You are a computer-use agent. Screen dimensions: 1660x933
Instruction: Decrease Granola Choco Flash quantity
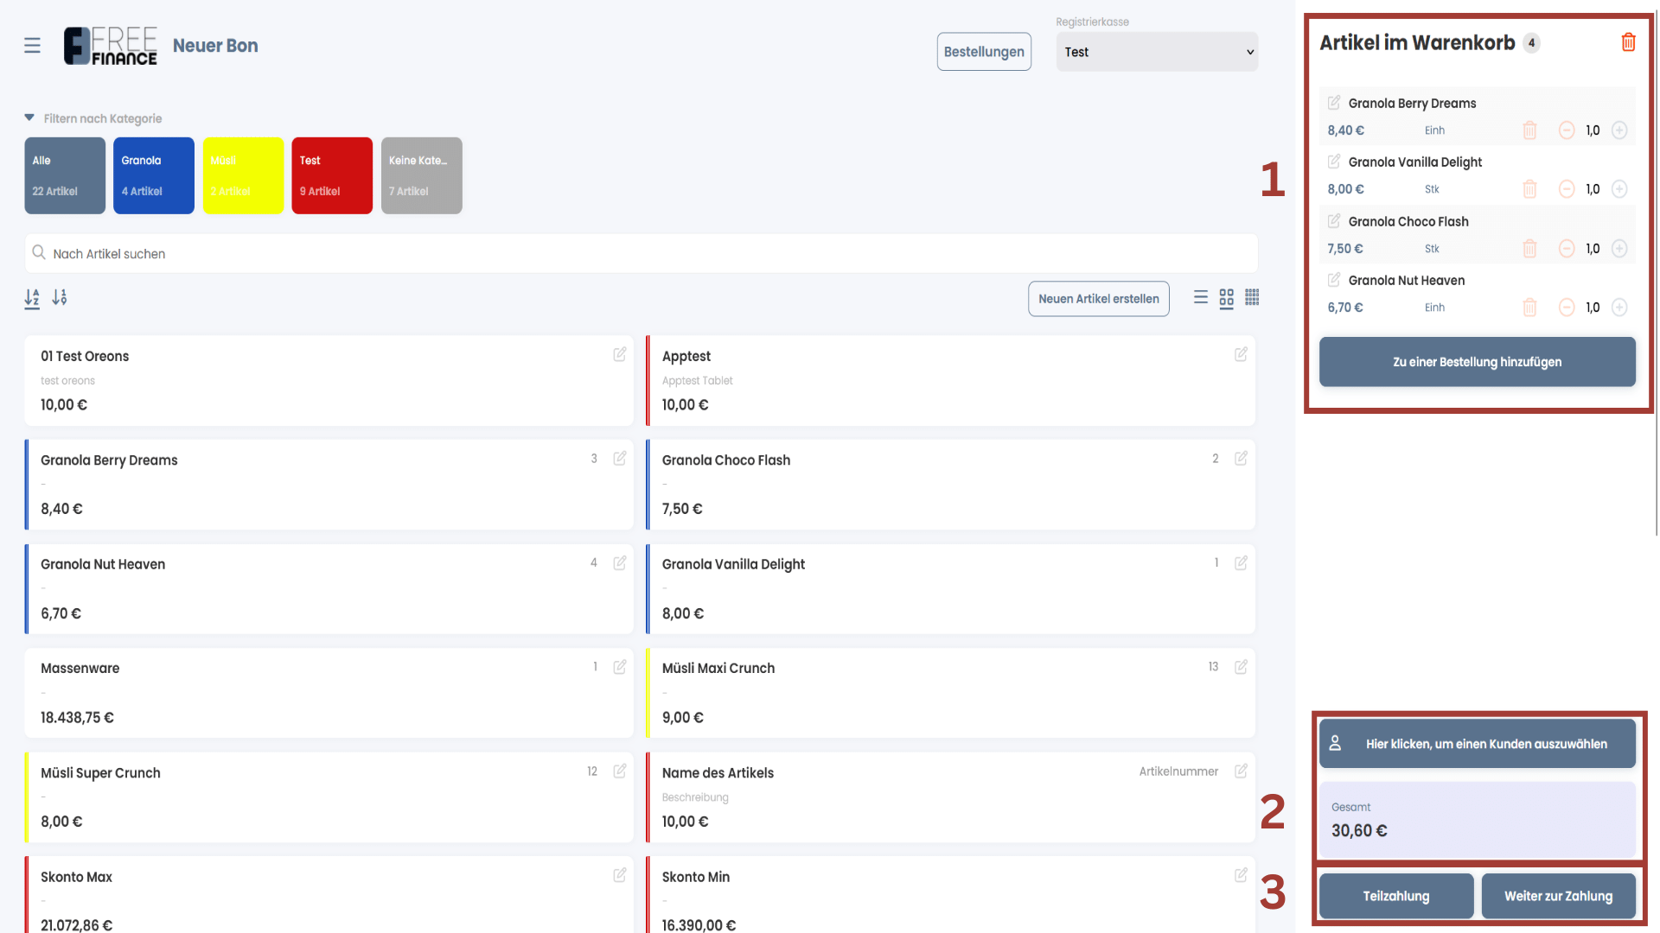(1567, 249)
